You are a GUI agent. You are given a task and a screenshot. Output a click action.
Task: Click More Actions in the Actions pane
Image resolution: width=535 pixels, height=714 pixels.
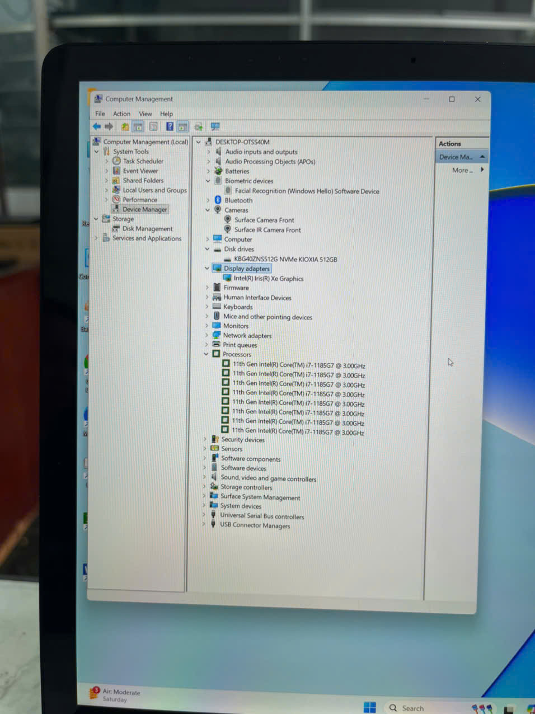click(462, 170)
